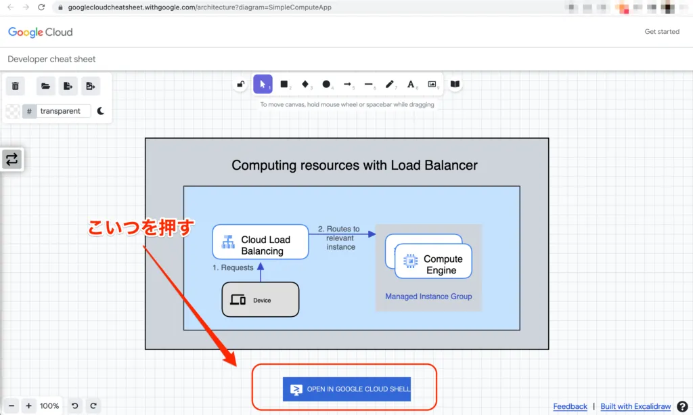Zoom out with the minus button
This screenshot has width=693, height=415.
coord(12,406)
